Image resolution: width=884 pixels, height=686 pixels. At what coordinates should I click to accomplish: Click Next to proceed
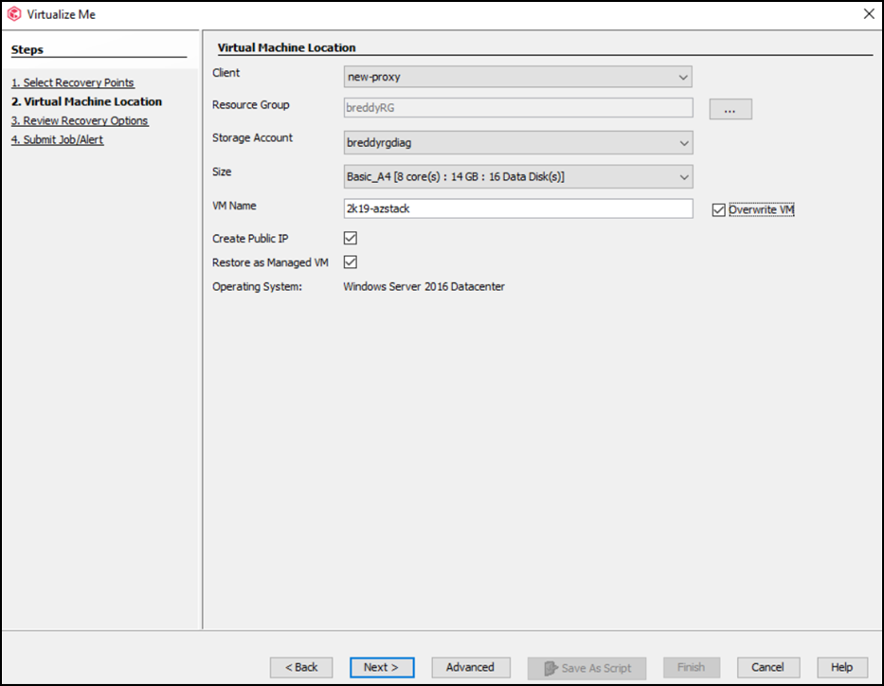382,667
